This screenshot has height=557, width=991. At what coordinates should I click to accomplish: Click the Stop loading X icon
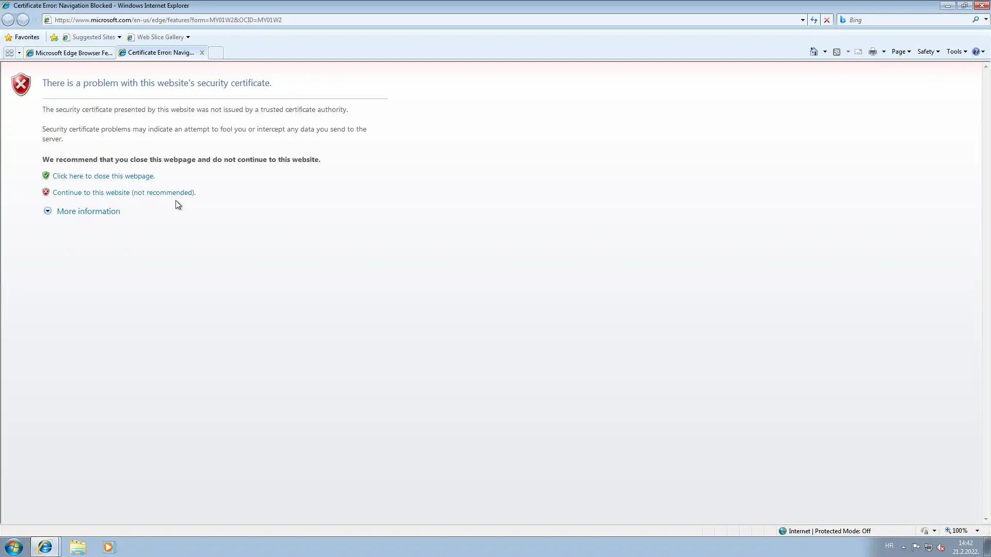(827, 20)
